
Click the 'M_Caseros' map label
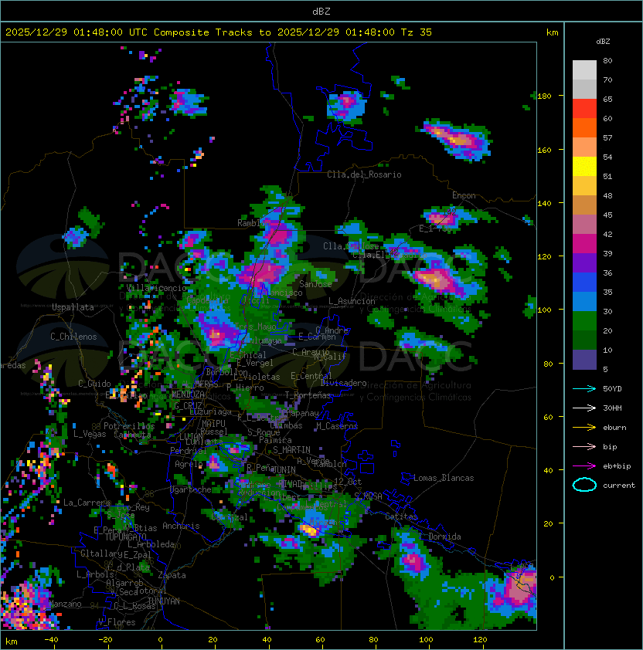pos(337,426)
